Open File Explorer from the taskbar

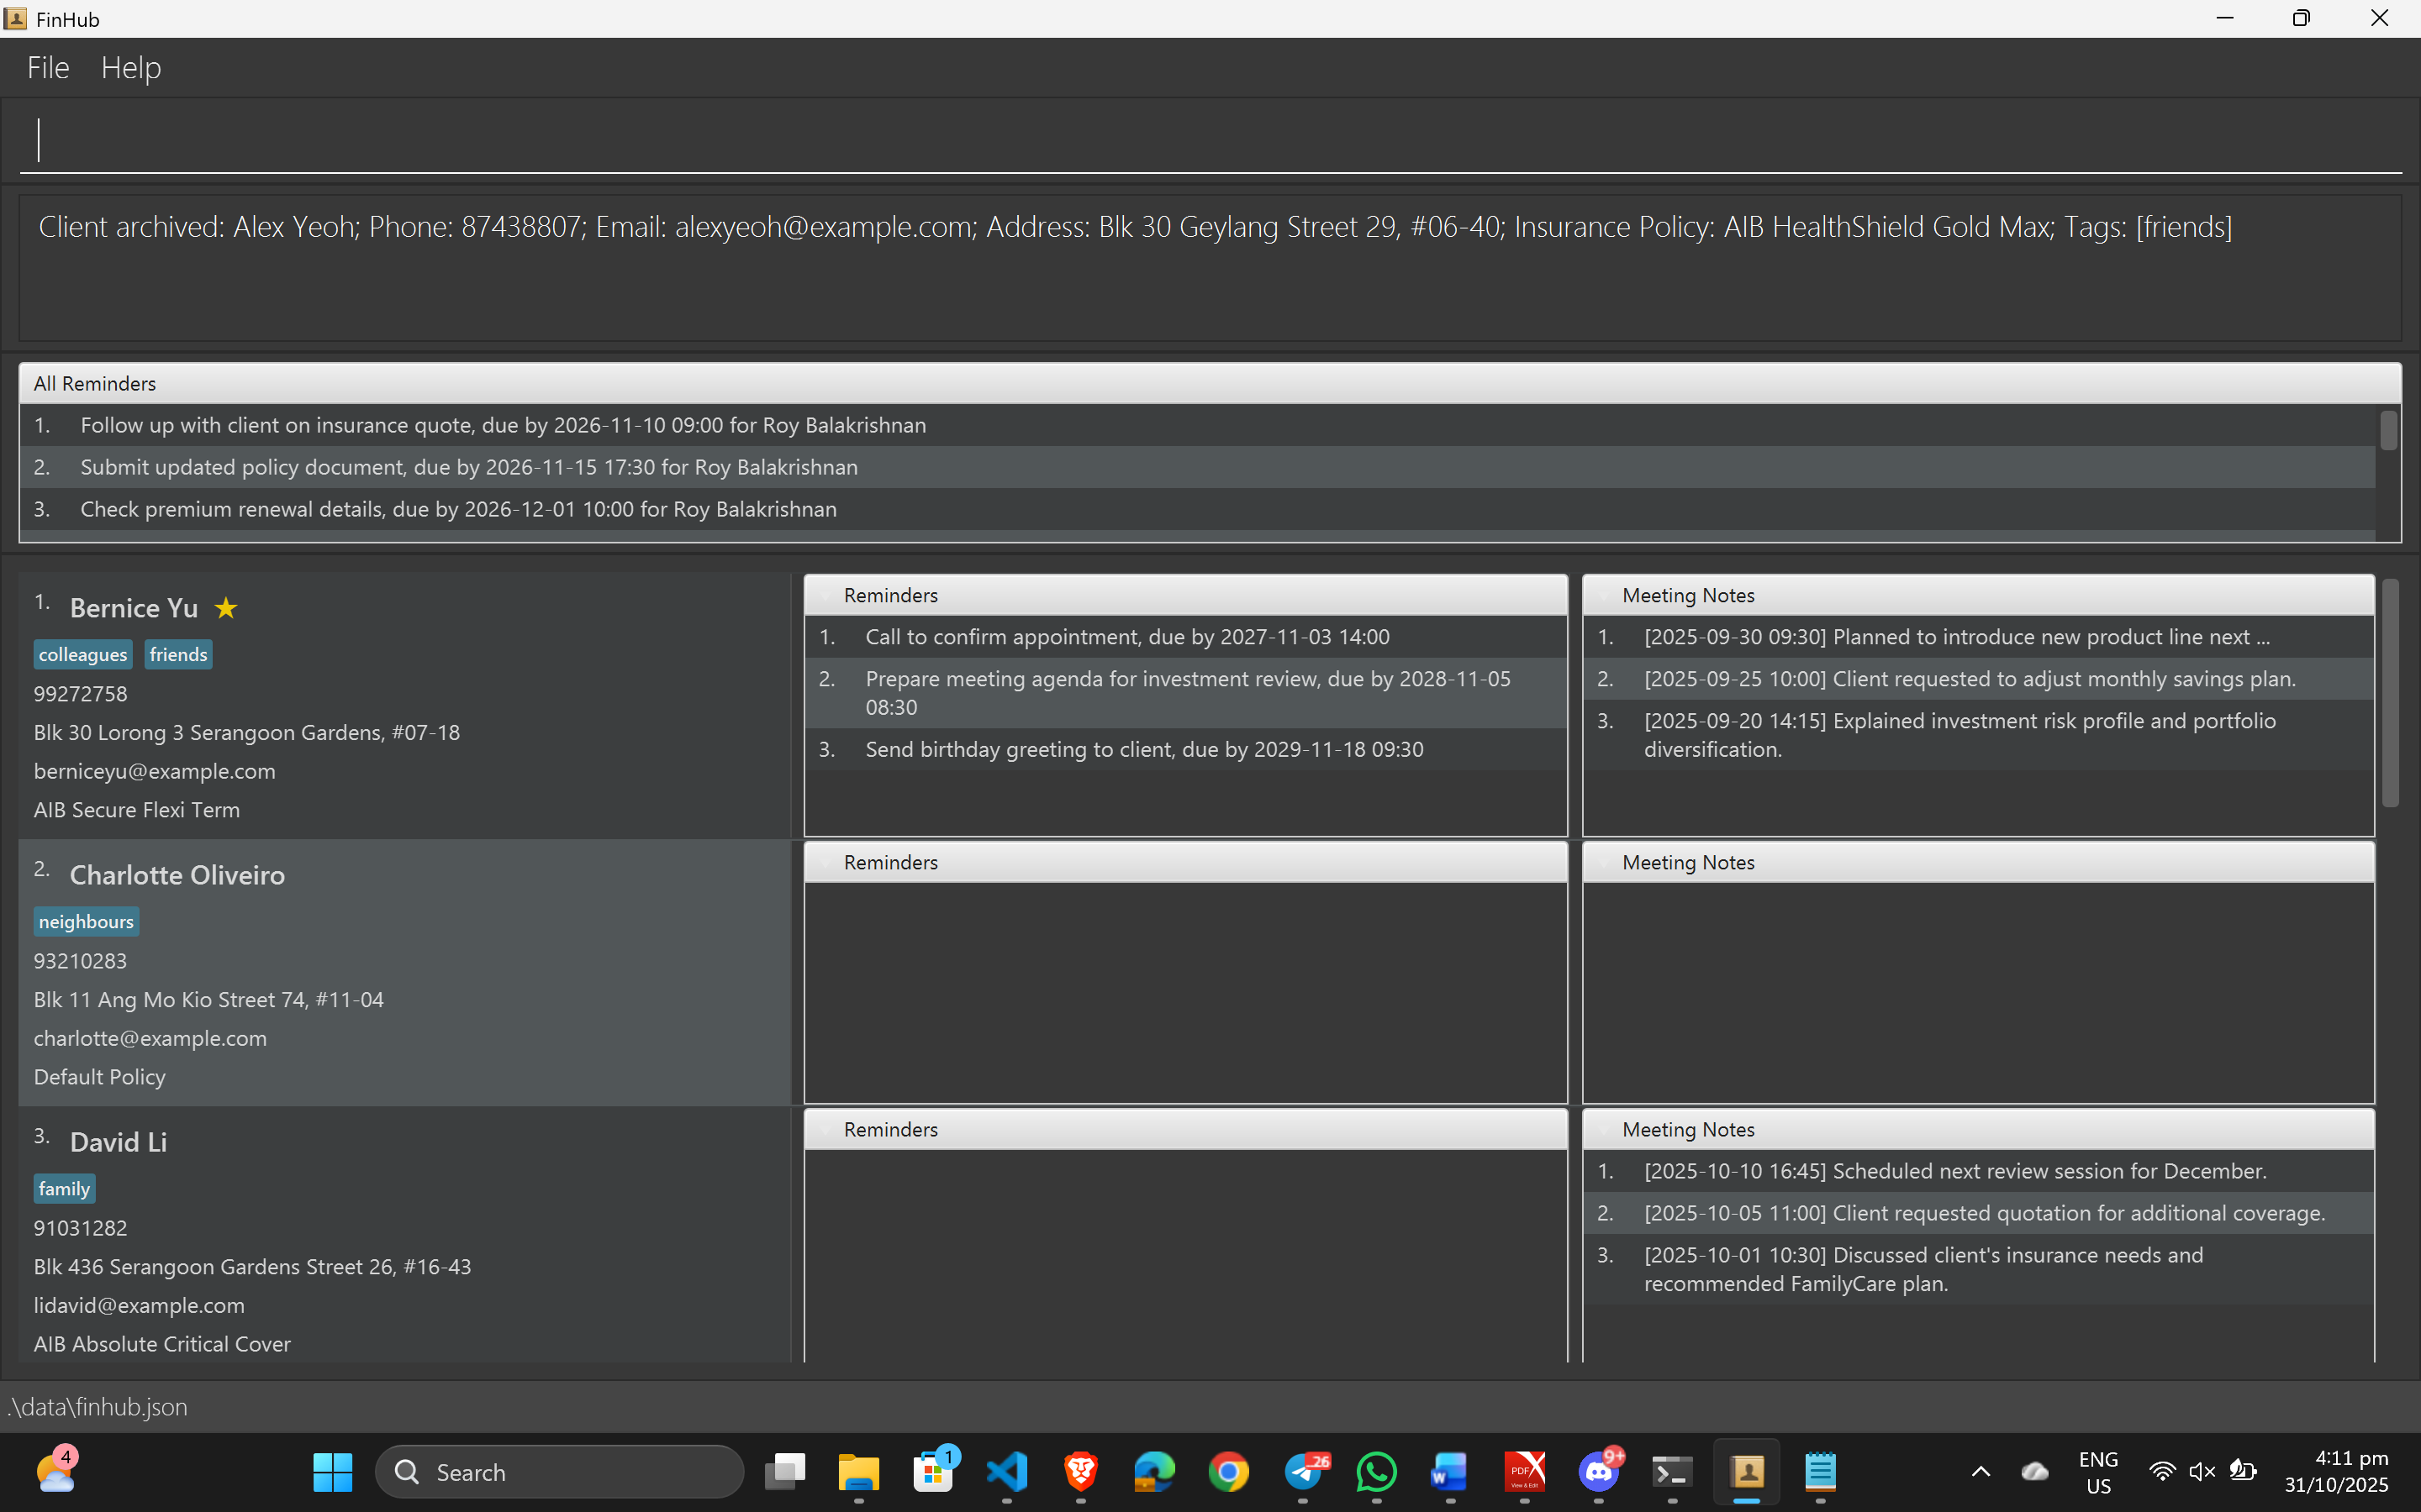coord(858,1472)
